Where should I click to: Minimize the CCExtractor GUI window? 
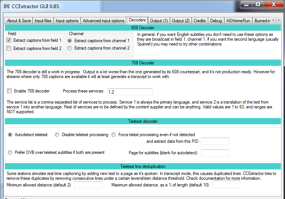click(x=246, y=4)
